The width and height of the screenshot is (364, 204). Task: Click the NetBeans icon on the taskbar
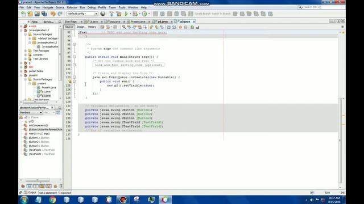[165, 199]
